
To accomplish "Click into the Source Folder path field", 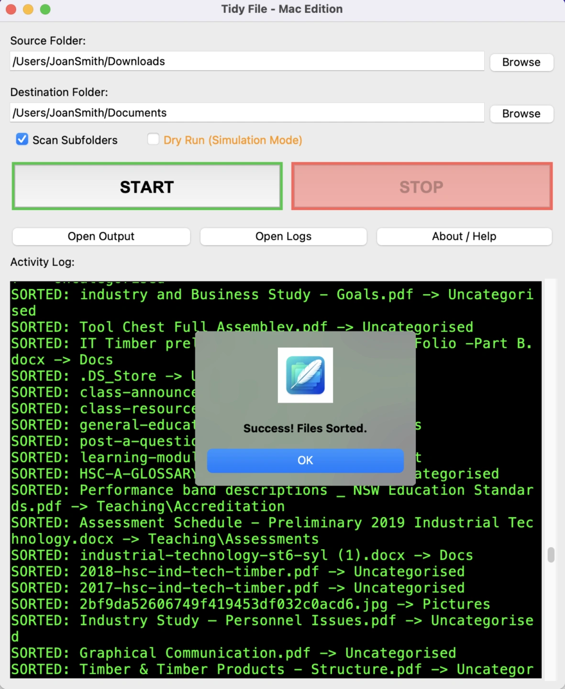I will (246, 62).
